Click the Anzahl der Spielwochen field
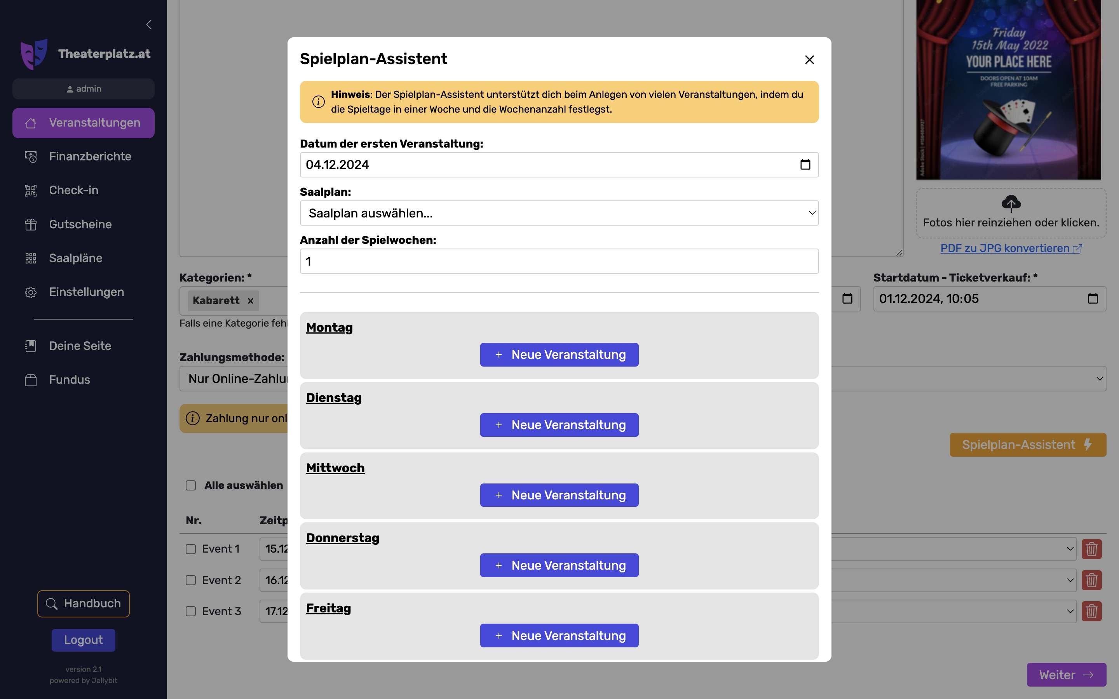Screen dimensions: 1119x699 coord(559,261)
